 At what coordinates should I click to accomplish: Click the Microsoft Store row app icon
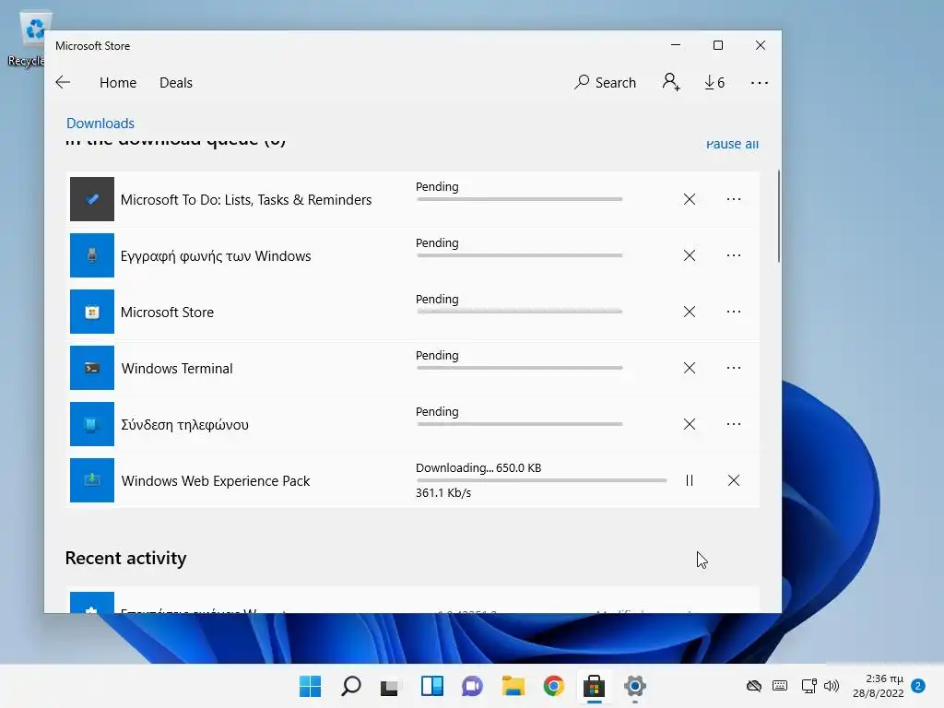pyautogui.click(x=92, y=312)
